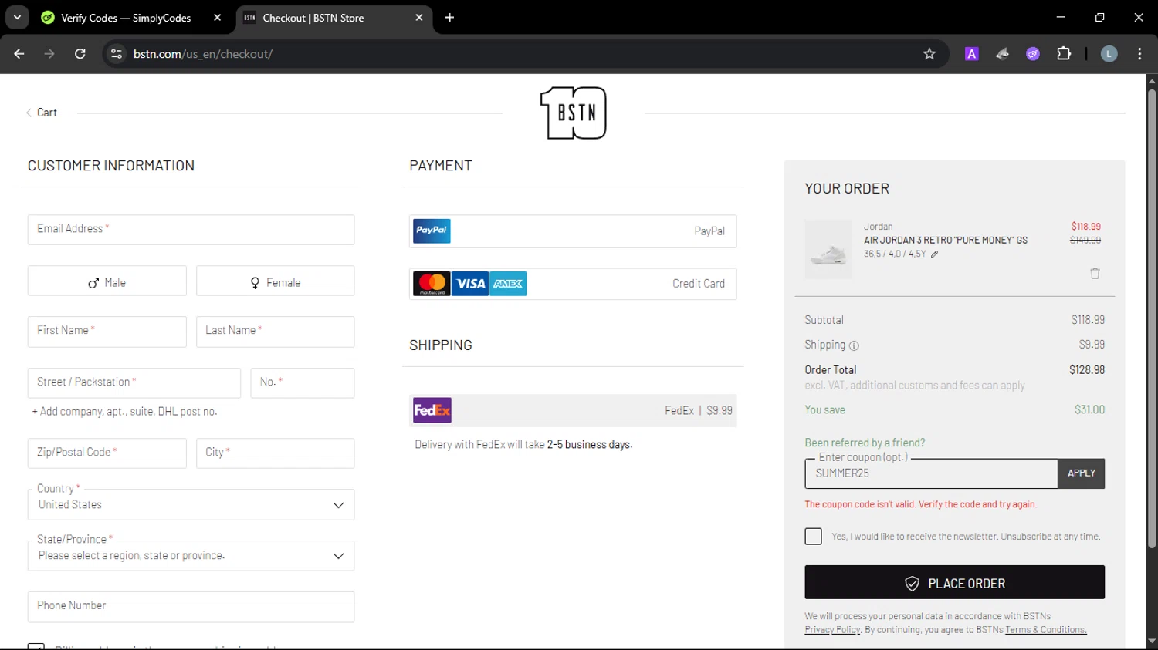Open the Privacy Policy link

point(832,630)
